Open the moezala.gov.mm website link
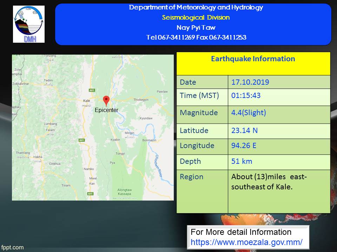Image resolution: width=337 pixels, height=252 pixels. pos(246,242)
